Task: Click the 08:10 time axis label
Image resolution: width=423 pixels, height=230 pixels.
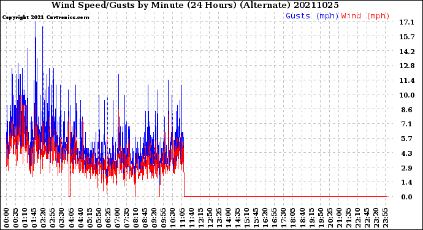Action: click(135, 218)
